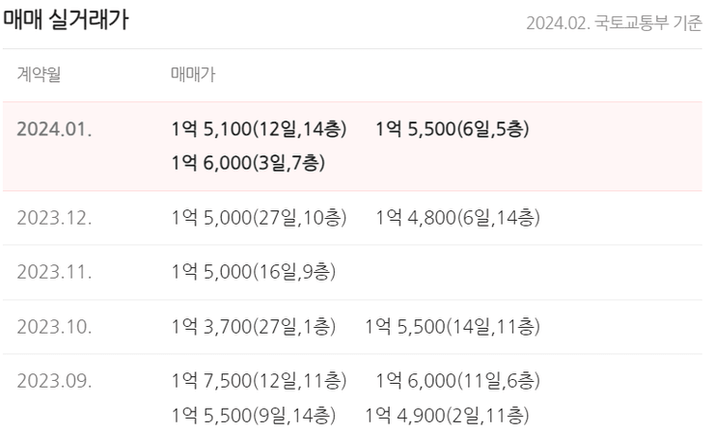Select the 2023.11. contract month

pyautogui.click(x=55, y=272)
